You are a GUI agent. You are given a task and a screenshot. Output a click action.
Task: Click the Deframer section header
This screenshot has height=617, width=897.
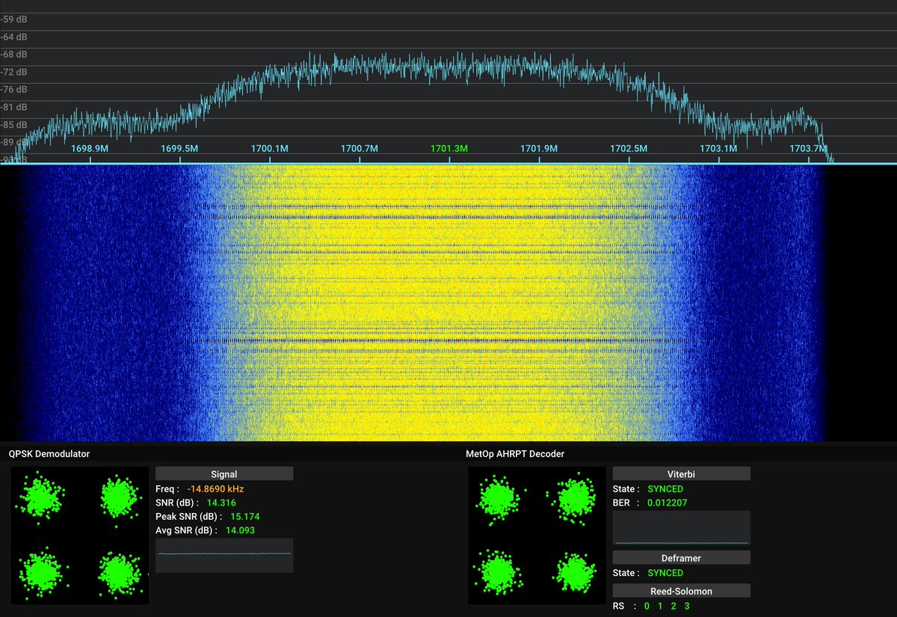click(681, 557)
